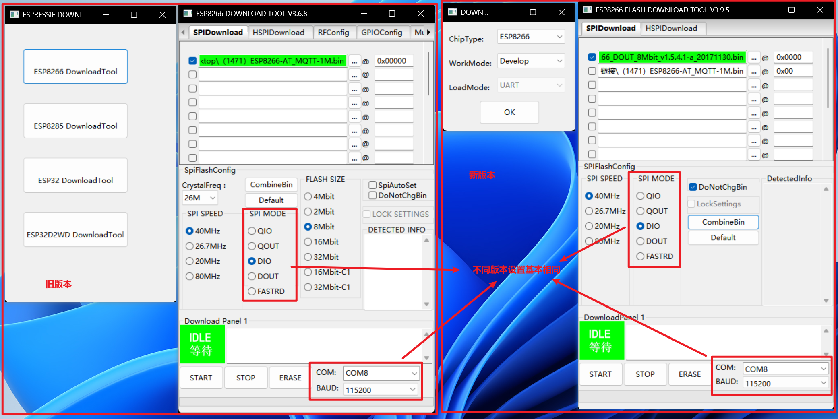Uncheck the ESP8266-AT_MQTT-1M.bin file in V3.6.8
Image resolution: width=838 pixels, height=419 pixels.
[x=192, y=61]
